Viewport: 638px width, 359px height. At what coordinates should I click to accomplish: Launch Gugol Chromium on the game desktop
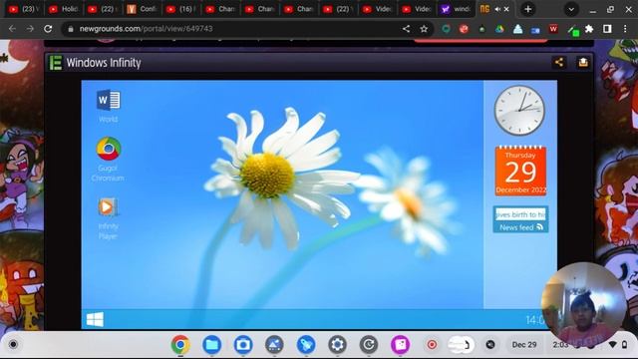coord(108,160)
